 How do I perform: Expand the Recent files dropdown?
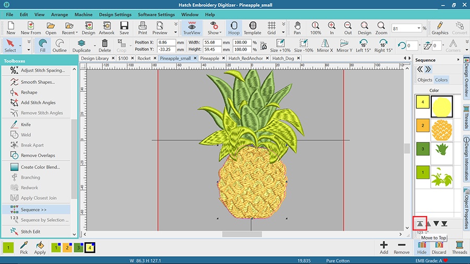point(68,28)
